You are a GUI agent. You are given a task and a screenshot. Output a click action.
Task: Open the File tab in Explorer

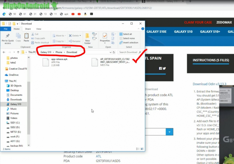point(6,29)
